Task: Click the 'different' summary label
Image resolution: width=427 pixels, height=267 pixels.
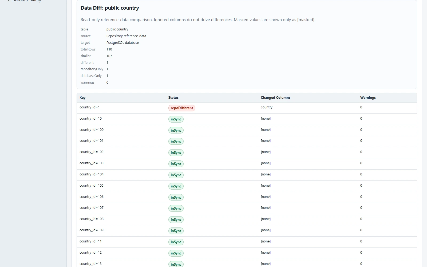Action: [x=87, y=63]
